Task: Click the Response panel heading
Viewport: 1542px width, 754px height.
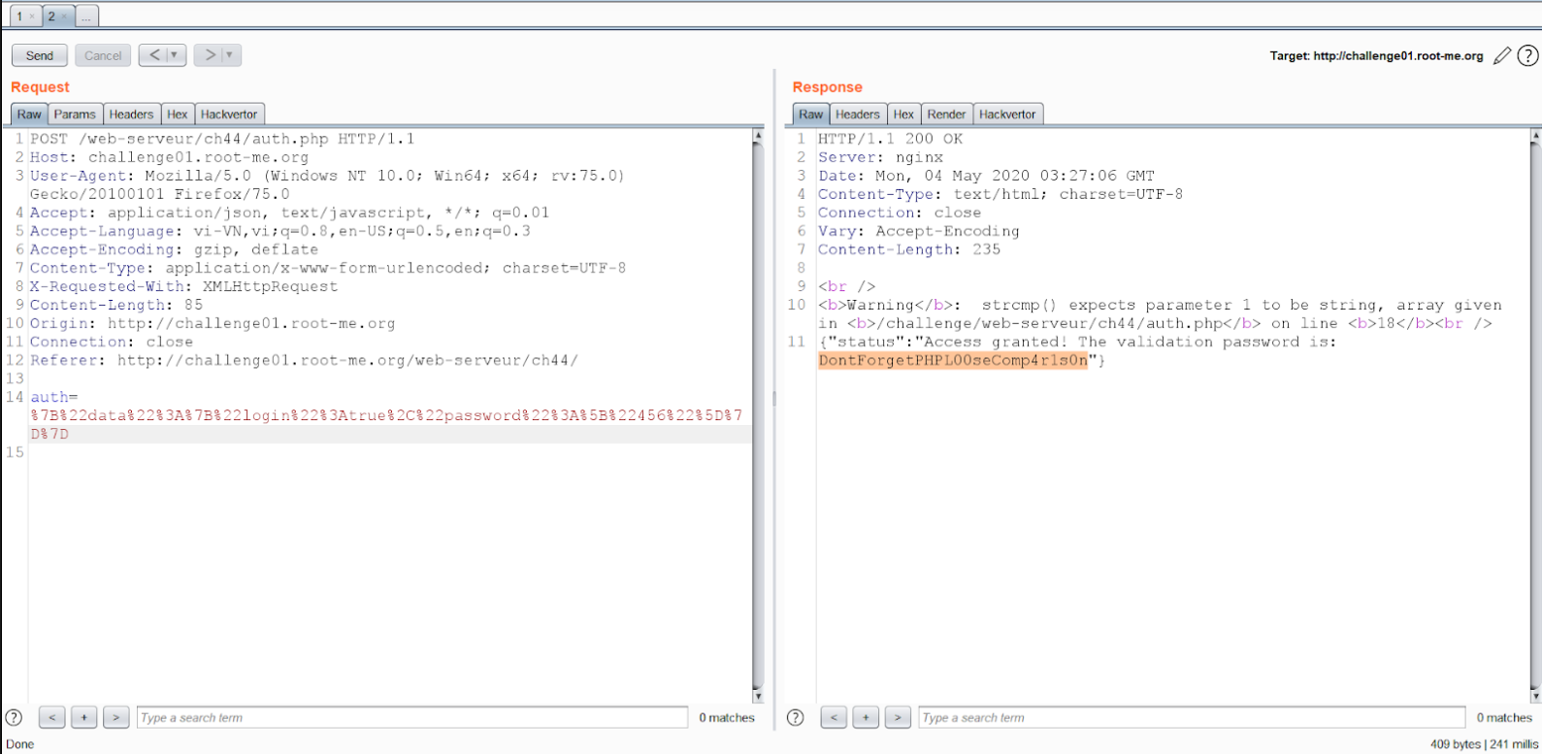Action: (827, 87)
